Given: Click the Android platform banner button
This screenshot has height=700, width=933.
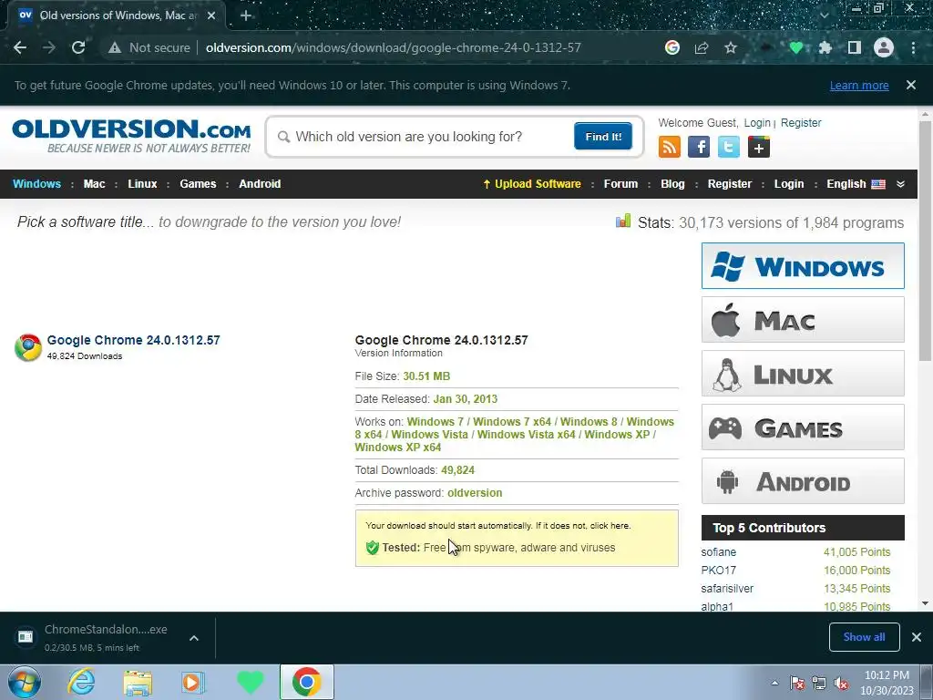Looking at the screenshot, I should (803, 481).
